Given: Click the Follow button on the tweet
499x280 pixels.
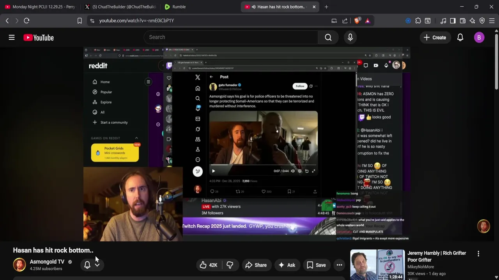Looking at the screenshot, I should 300,86.
